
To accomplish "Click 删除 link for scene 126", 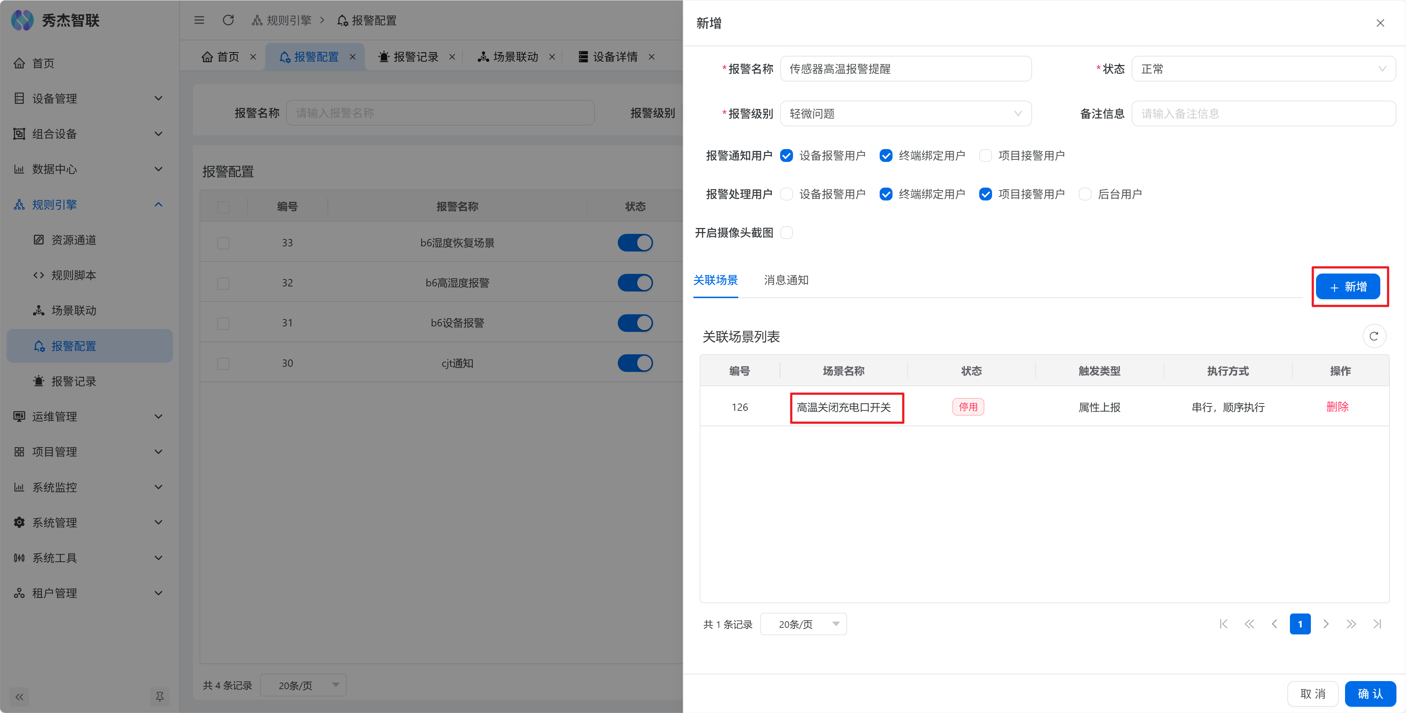I will tap(1337, 407).
